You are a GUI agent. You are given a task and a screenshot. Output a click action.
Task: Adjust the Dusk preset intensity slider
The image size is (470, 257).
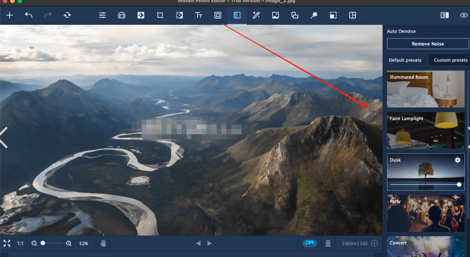coord(459,185)
